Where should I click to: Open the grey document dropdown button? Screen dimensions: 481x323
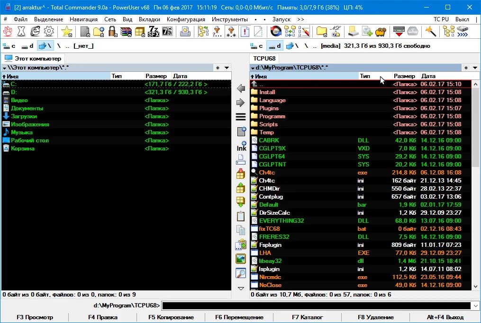point(85,31)
